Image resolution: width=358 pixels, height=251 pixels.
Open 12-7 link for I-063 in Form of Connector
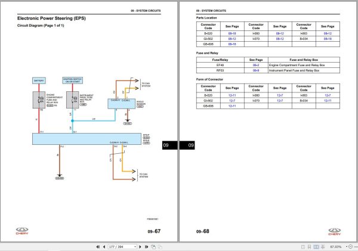point(328,95)
